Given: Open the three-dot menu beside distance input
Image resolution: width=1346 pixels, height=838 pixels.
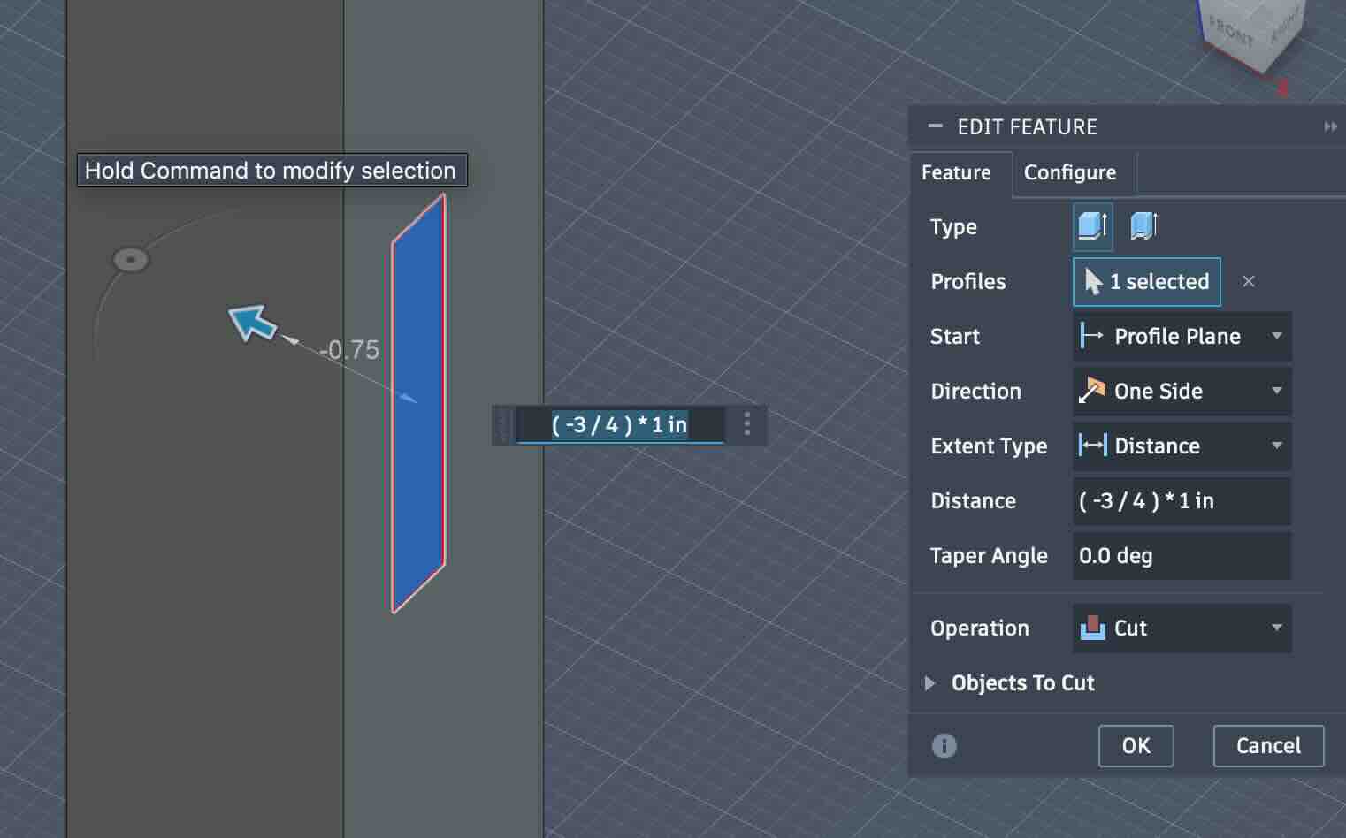Looking at the screenshot, I should [747, 424].
